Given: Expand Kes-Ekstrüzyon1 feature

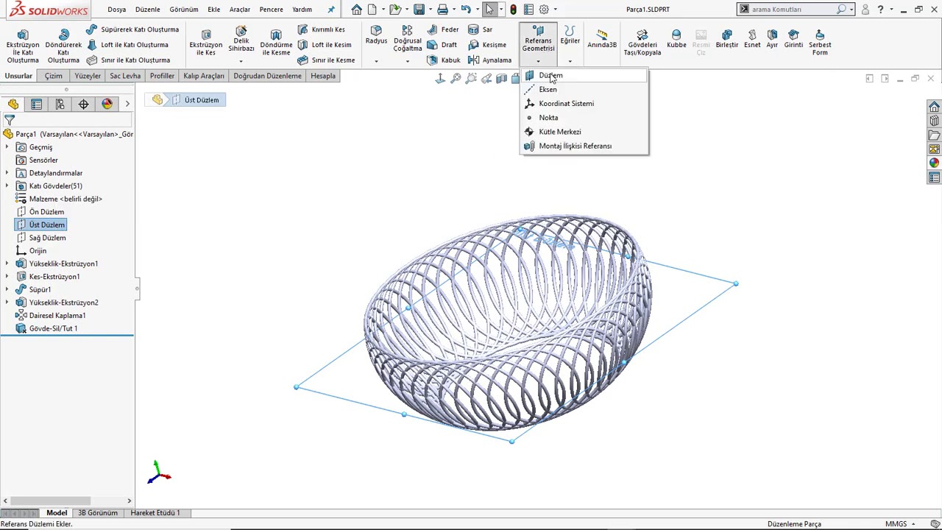Looking at the screenshot, I should [x=7, y=277].
